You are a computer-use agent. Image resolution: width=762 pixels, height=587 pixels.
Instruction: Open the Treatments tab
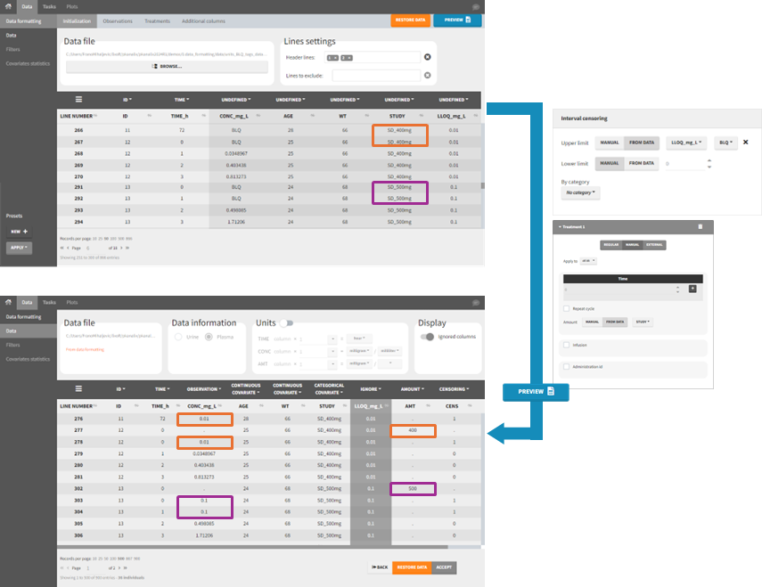pyautogui.click(x=157, y=20)
